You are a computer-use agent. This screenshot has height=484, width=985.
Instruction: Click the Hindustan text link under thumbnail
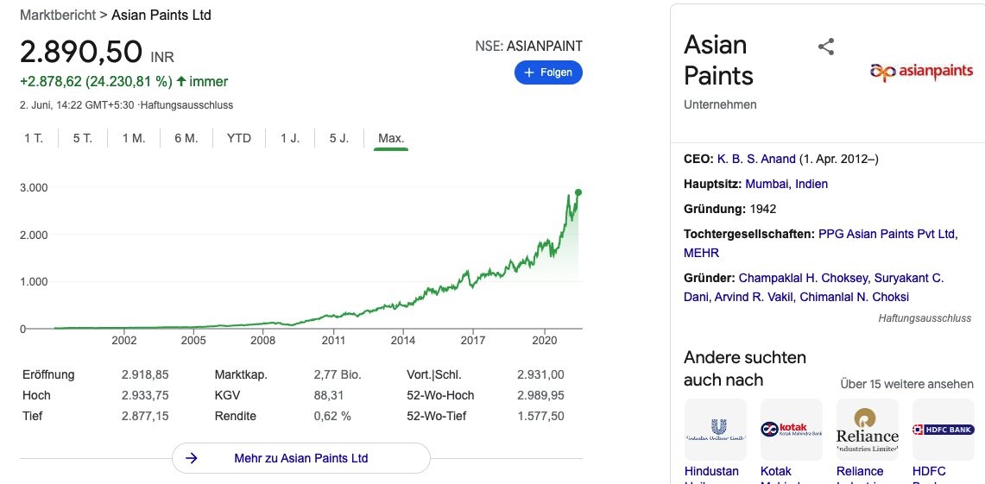coord(711,471)
